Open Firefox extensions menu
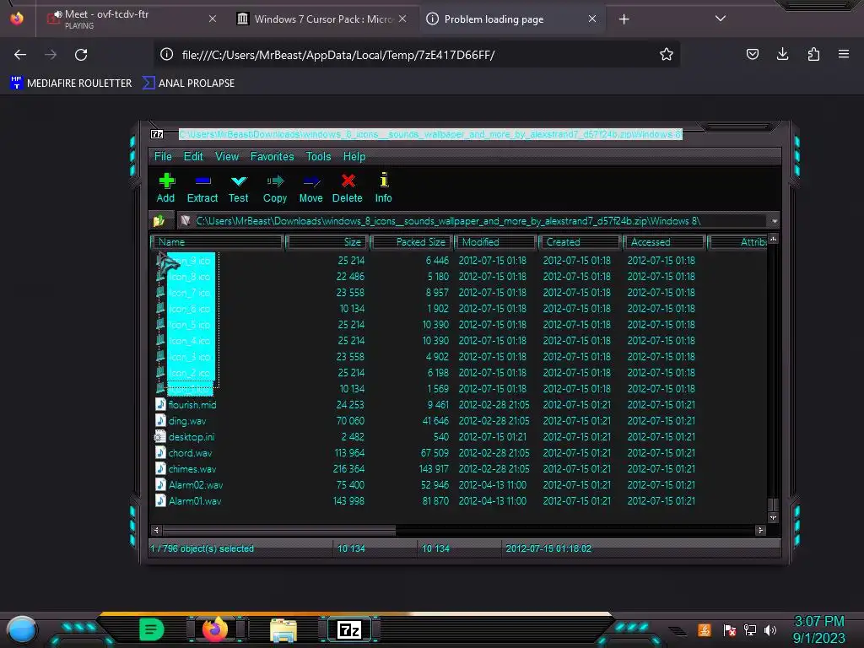864x648 pixels. (x=813, y=54)
